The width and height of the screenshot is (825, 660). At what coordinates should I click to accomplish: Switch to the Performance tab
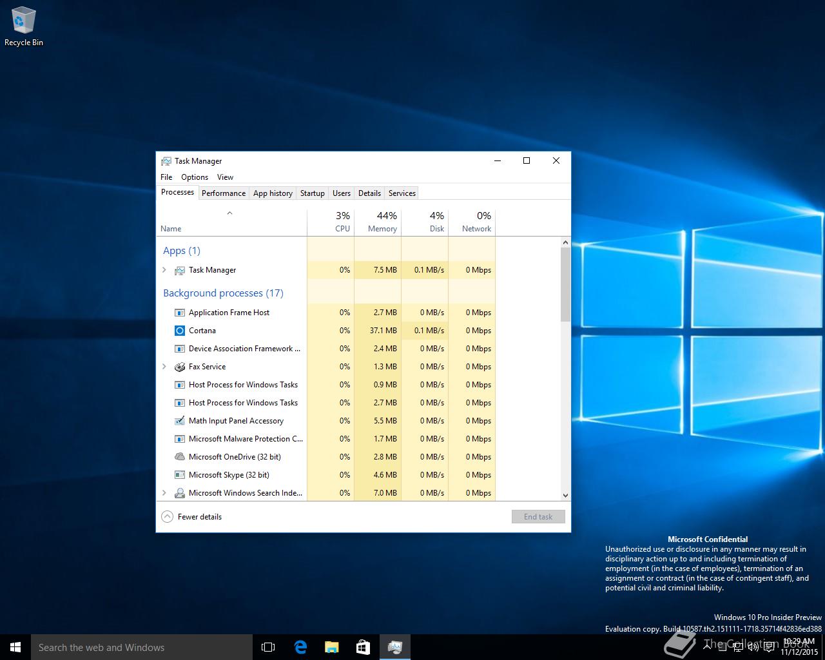224,193
